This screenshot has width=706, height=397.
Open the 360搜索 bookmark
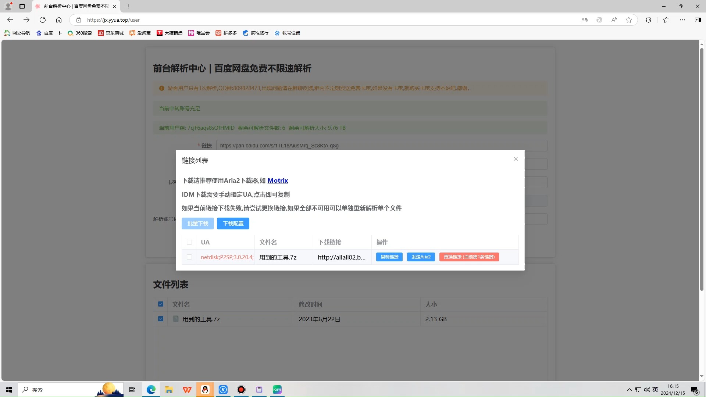80,33
